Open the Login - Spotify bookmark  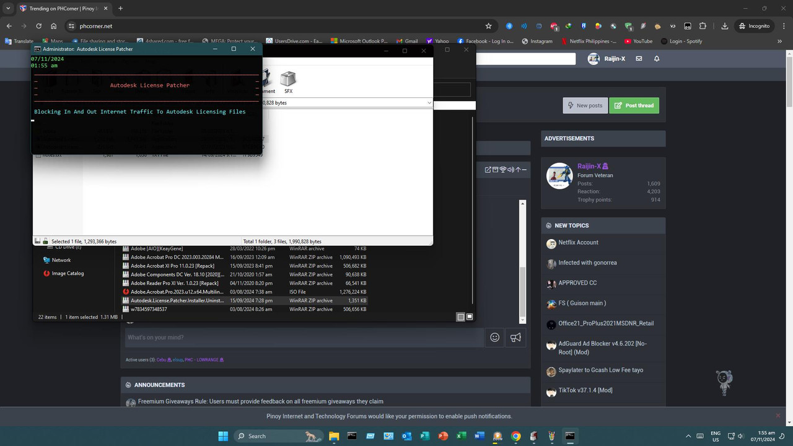coord(681,42)
